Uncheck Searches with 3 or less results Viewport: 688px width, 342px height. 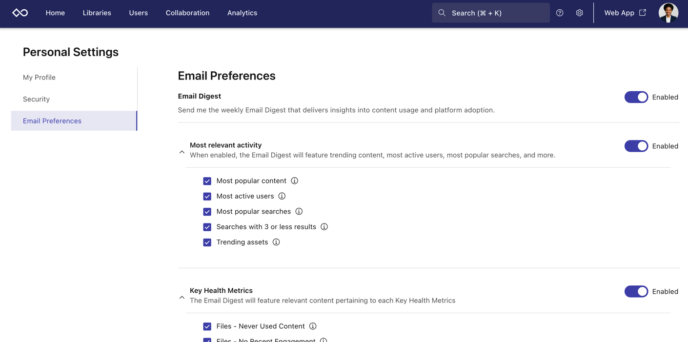tap(207, 227)
